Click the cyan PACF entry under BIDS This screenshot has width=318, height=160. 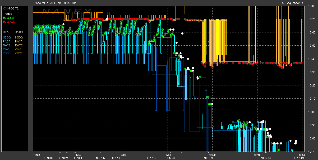[7, 41]
